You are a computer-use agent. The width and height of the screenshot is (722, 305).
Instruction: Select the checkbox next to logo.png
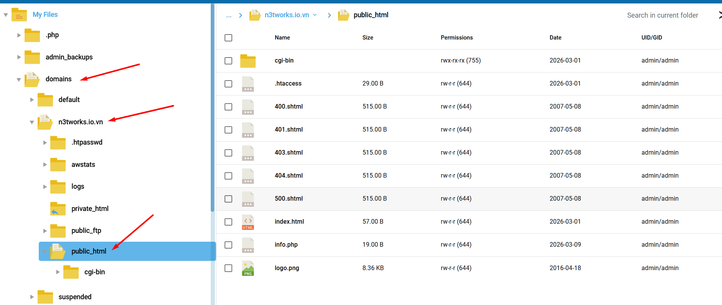(x=228, y=268)
